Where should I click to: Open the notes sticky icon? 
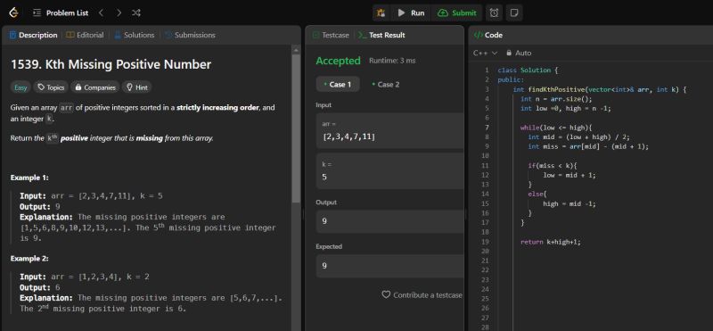pos(514,12)
